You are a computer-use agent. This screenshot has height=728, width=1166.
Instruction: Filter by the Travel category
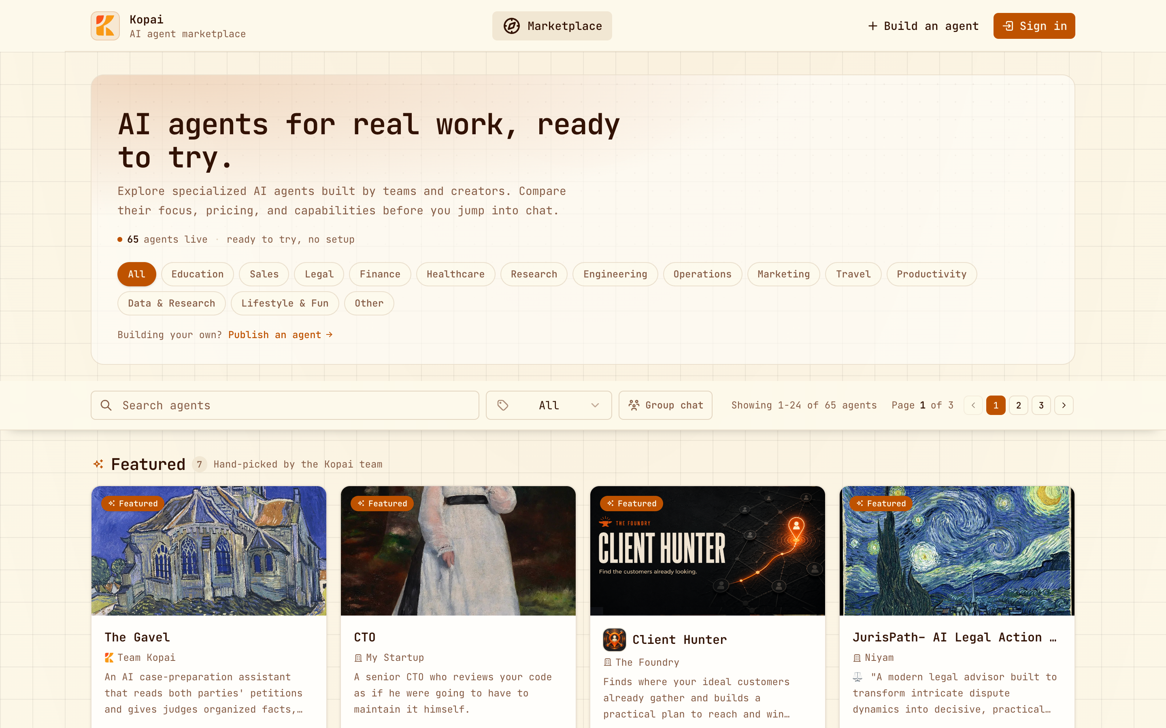coord(853,275)
